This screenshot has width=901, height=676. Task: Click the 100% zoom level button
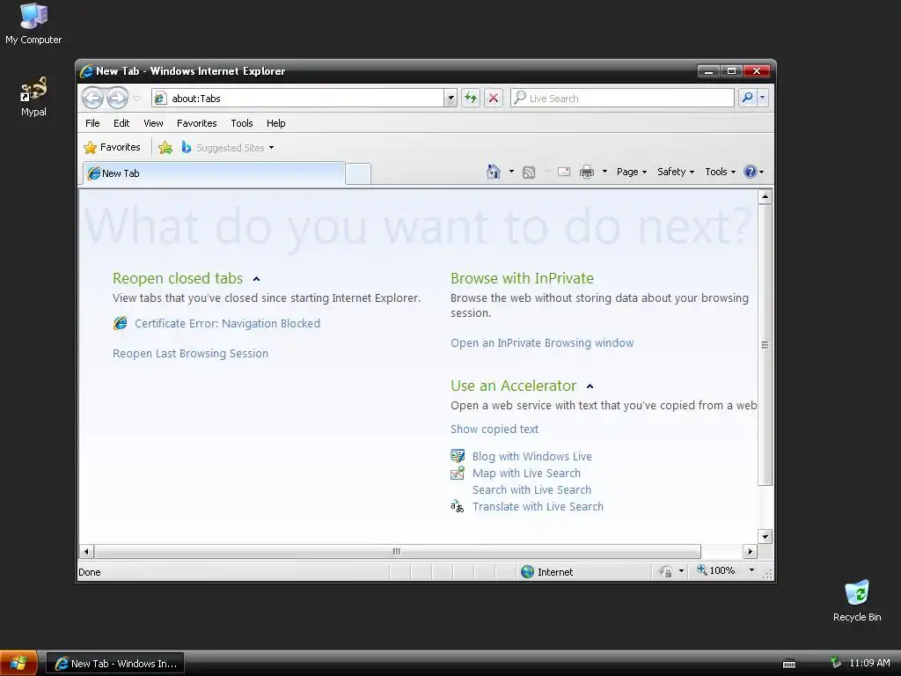(x=716, y=570)
